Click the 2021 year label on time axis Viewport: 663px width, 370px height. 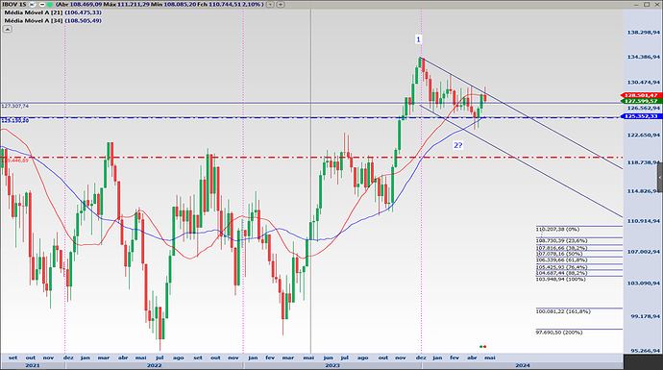tap(33, 365)
